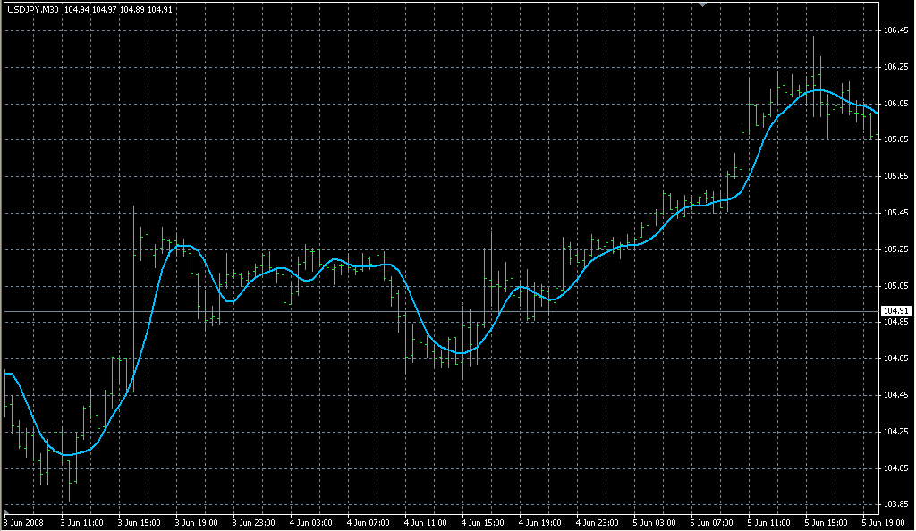Click the 105.45 price axis label
The image size is (916, 531).
[895, 213]
